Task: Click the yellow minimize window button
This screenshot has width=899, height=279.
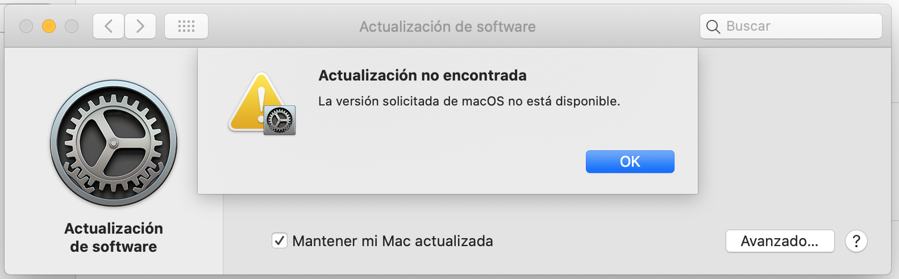Action: pos(49,26)
